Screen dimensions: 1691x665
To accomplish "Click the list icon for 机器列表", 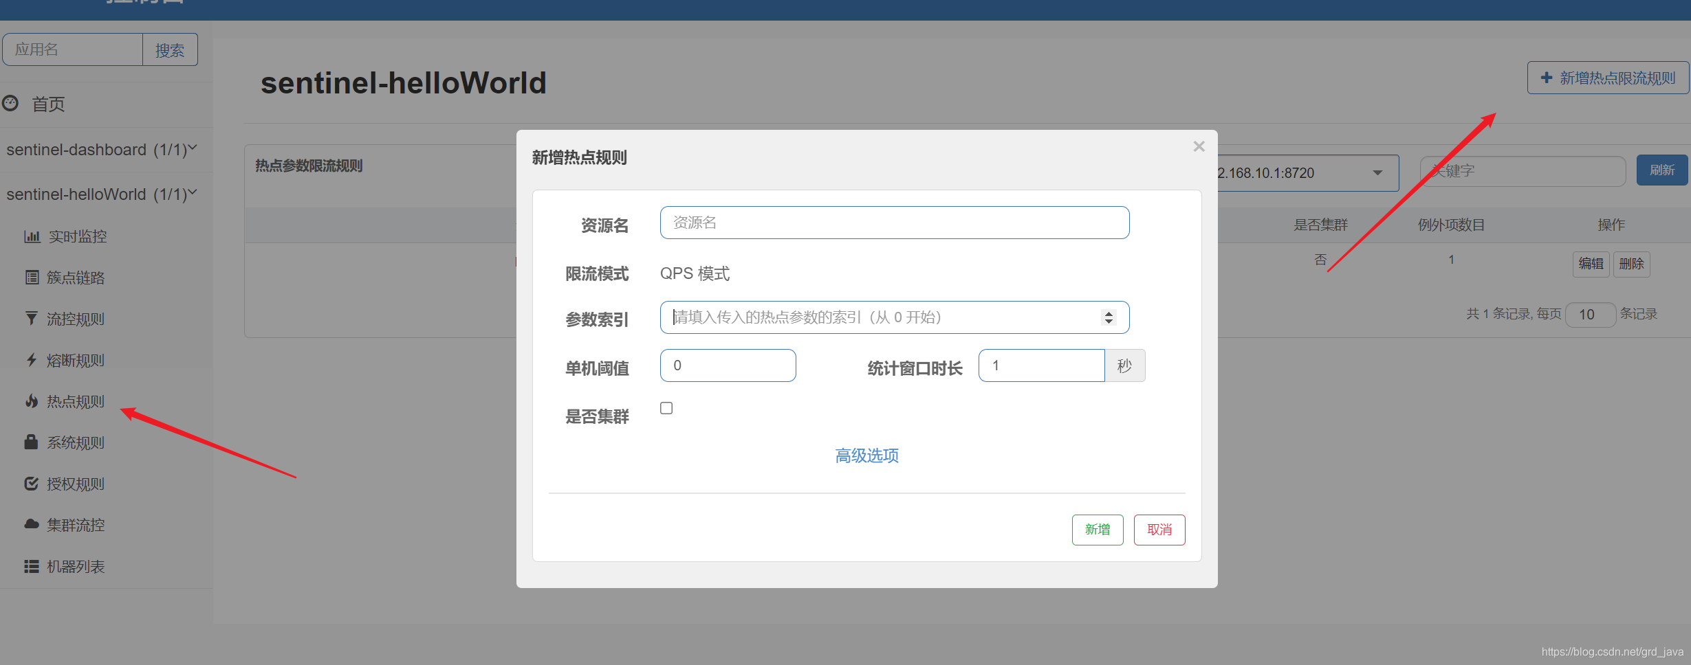I will point(32,566).
